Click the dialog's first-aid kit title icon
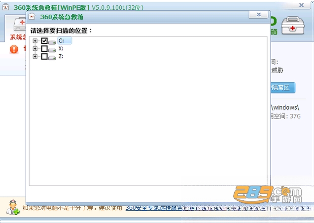Image resolution: width=314 pixels, height=223 pixels. coord(32,16)
